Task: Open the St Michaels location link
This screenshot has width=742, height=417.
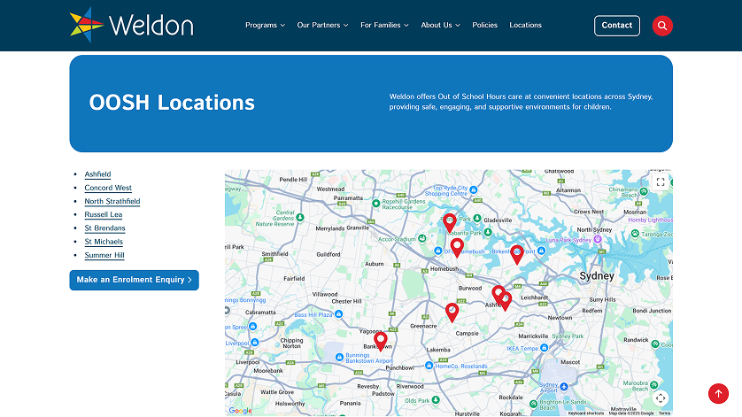Action: tap(104, 242)
